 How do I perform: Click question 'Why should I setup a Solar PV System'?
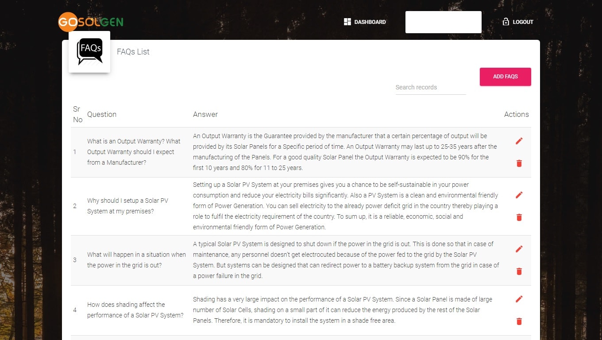[128, 206]
